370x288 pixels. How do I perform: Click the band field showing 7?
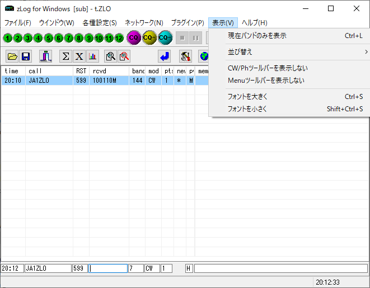coord(136,268)
